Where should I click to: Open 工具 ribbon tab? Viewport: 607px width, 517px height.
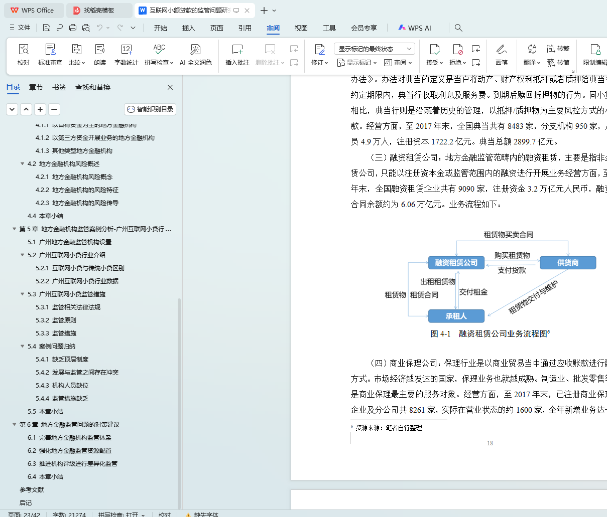(x=329, y=28)
